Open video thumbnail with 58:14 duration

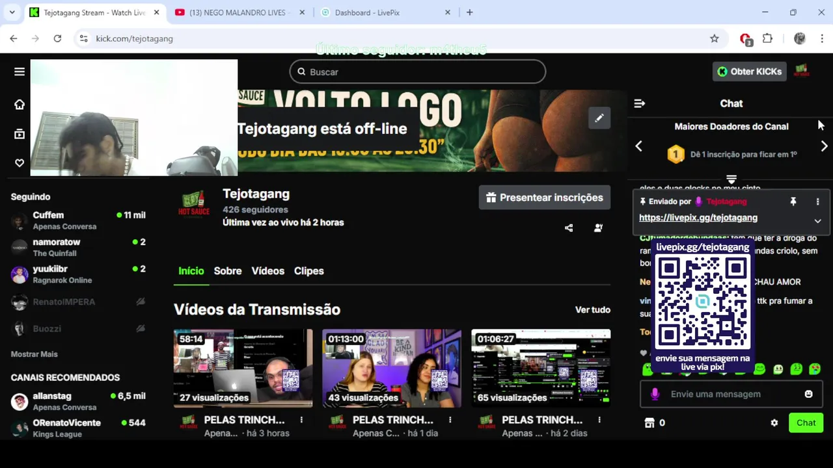click(243, 369)
